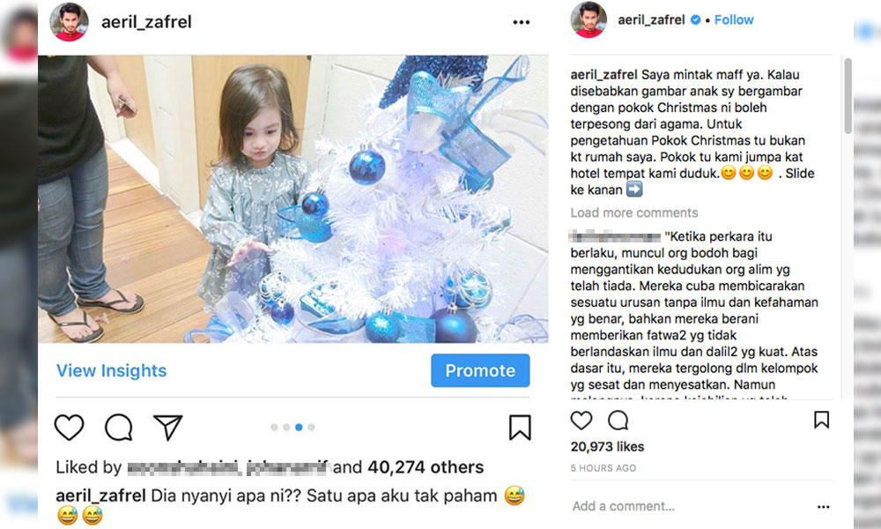Click comment bubble on right post

618,420
